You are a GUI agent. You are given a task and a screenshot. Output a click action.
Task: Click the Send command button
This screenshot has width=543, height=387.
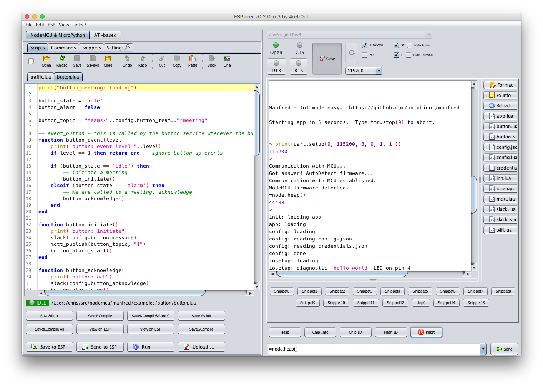click(x=504, y=349)
